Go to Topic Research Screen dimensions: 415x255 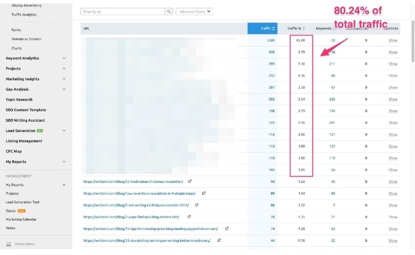(x=19, y=99)
